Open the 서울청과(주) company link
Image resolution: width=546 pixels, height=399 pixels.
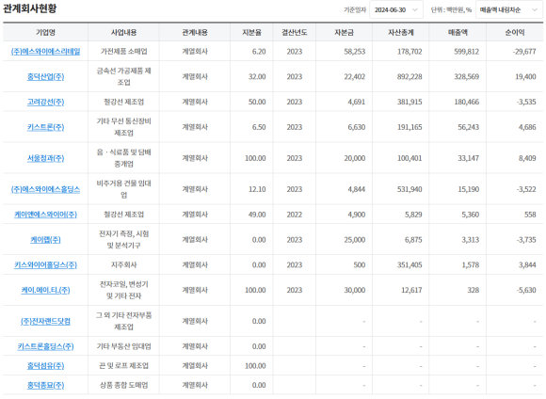point(45,158)
